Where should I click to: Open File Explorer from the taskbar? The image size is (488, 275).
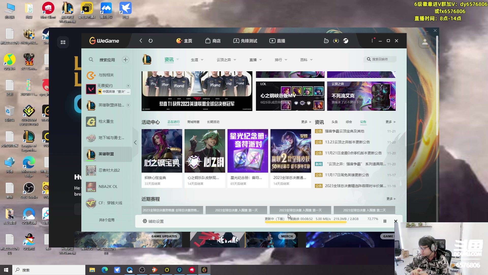pyautogui.click(x=92, y=270)
